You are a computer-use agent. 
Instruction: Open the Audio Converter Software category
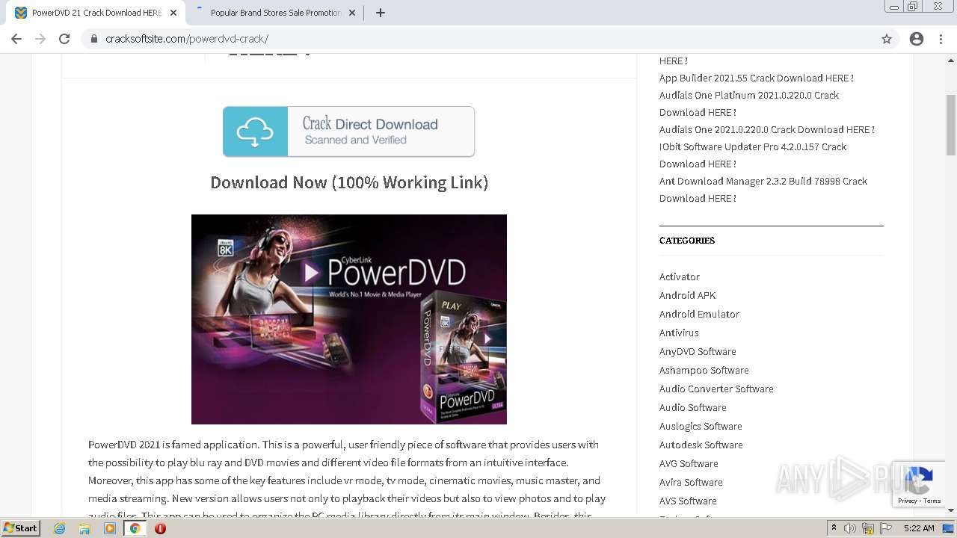pyautogui.click(x=716, y=389)
